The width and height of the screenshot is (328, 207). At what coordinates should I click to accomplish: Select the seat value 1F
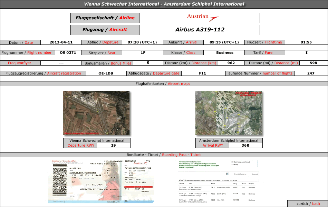pyautogui.click(x=143, y=53)
